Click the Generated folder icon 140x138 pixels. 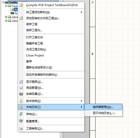tap(10, 20)
